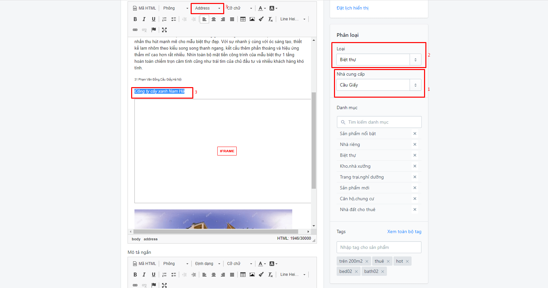Screen dimensions: 548x288
Task: Maximize the top editor to fullscreen
Action: 164,30
